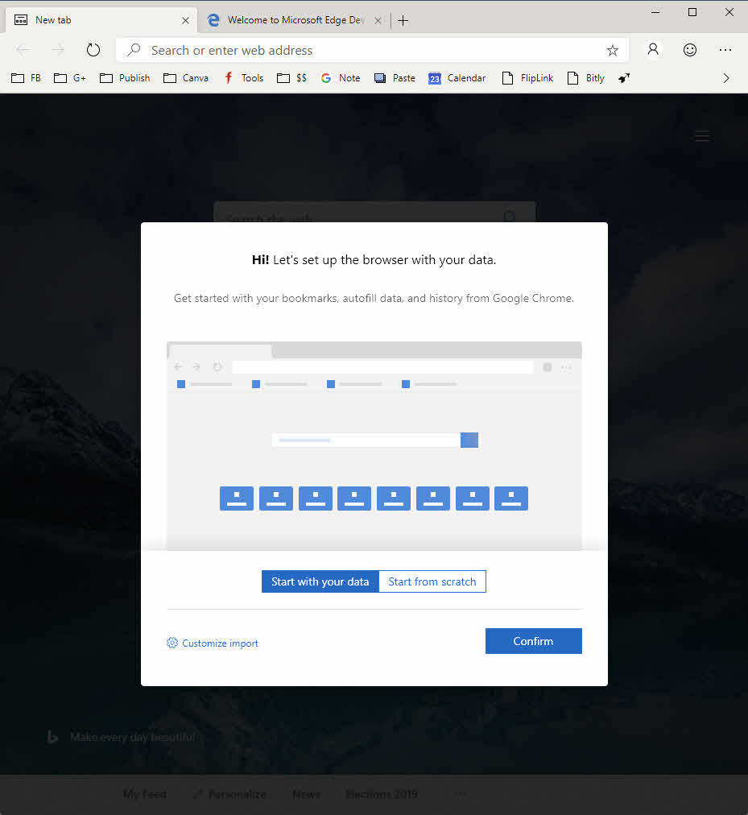The height and width of the screenshot is (815, 748).
Task: Click the favorites star icon in address bar
Action: [613, 51]
